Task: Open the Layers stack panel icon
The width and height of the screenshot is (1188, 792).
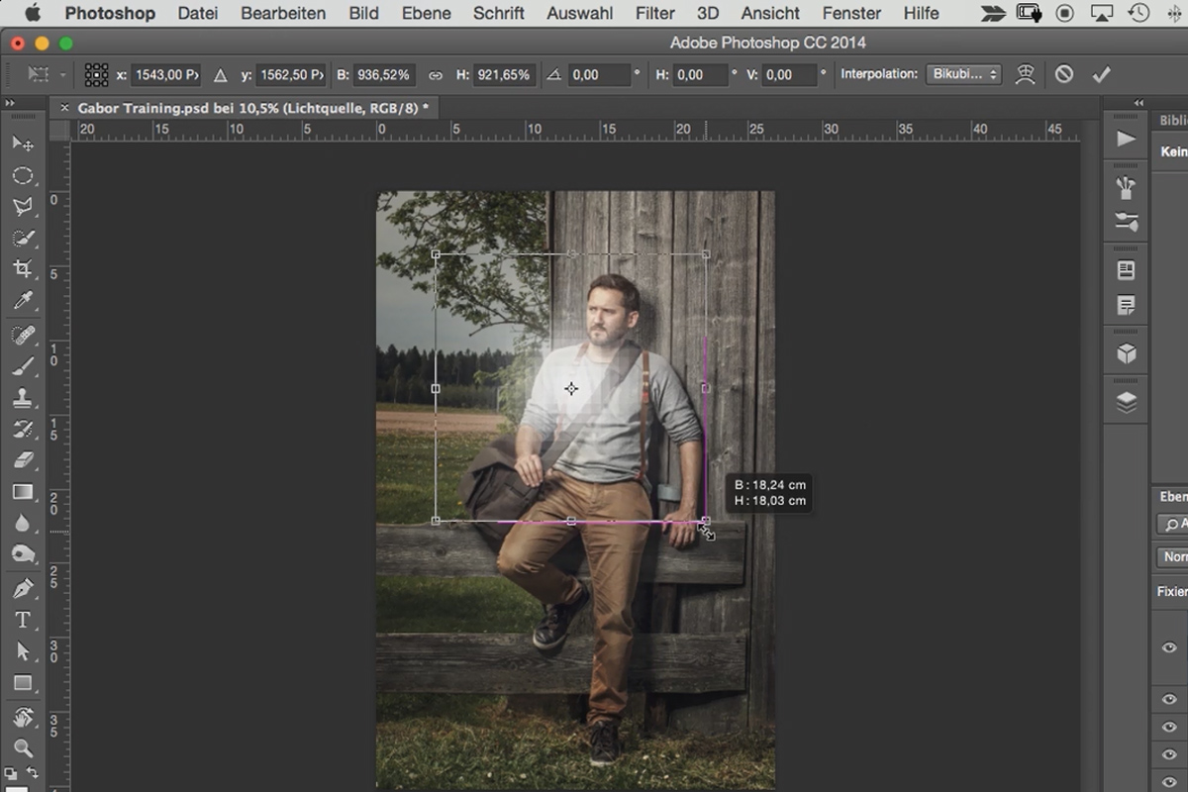Action: (x=1126, y=402)
